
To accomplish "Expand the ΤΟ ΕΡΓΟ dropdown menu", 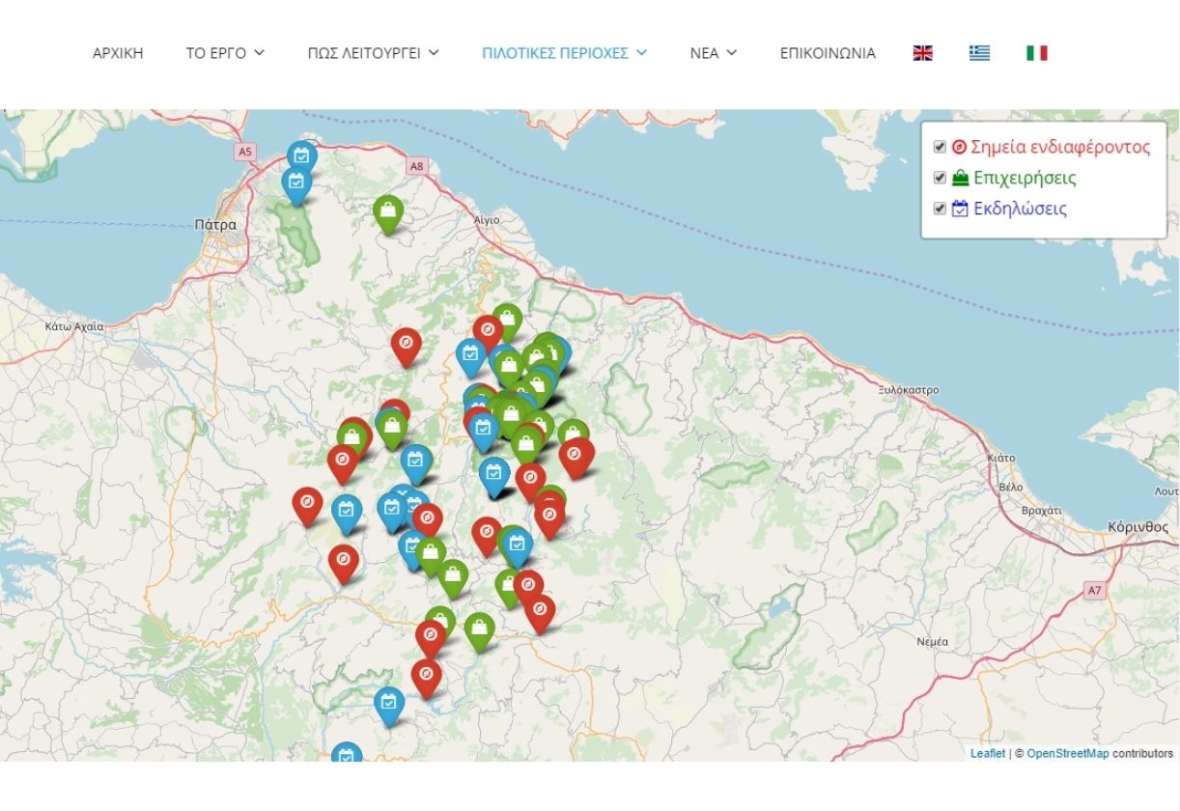I will pyautogui.click(x=225, y=53).
